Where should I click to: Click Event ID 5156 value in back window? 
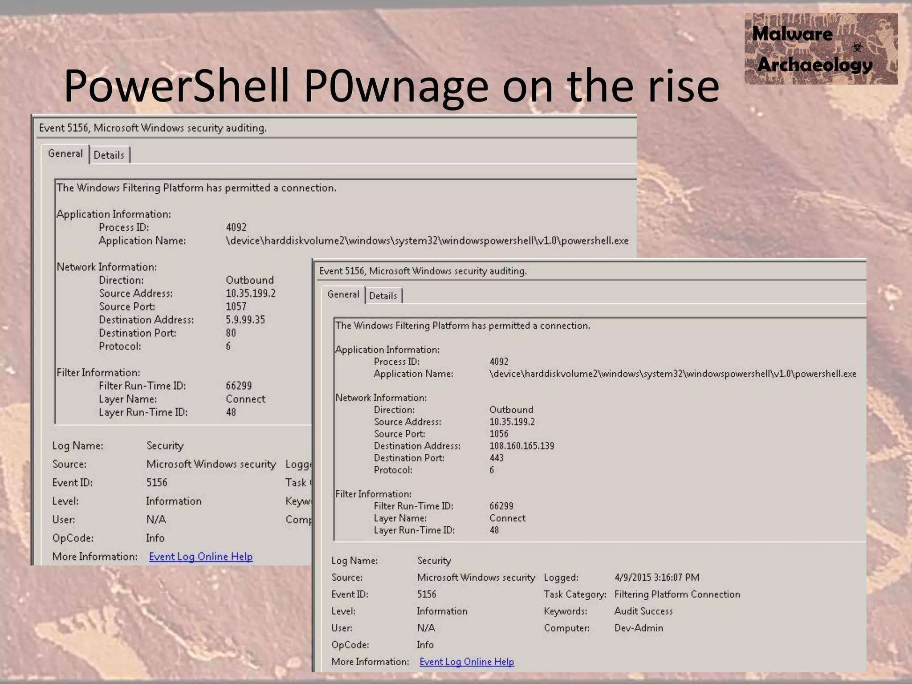point(157,483)
